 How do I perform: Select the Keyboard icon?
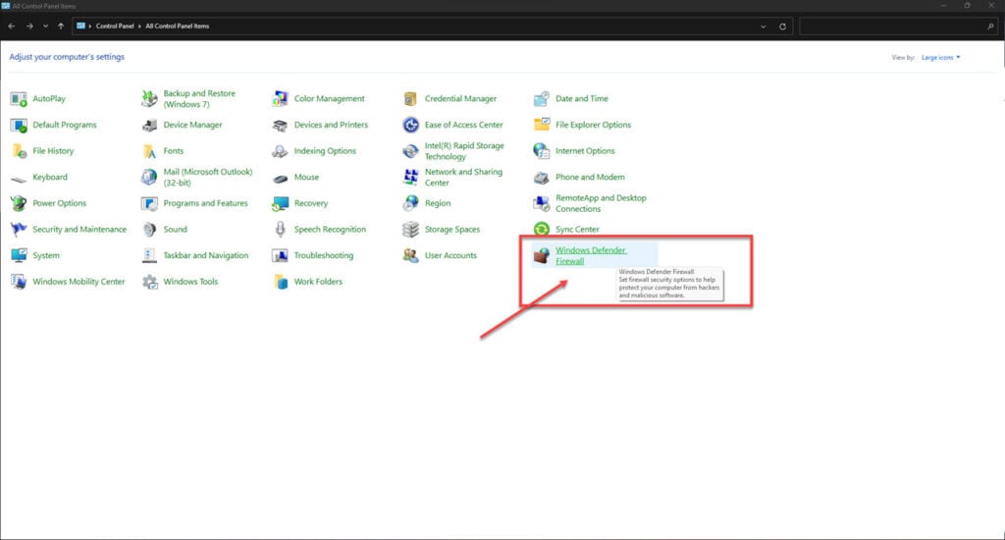pos(19,178)
